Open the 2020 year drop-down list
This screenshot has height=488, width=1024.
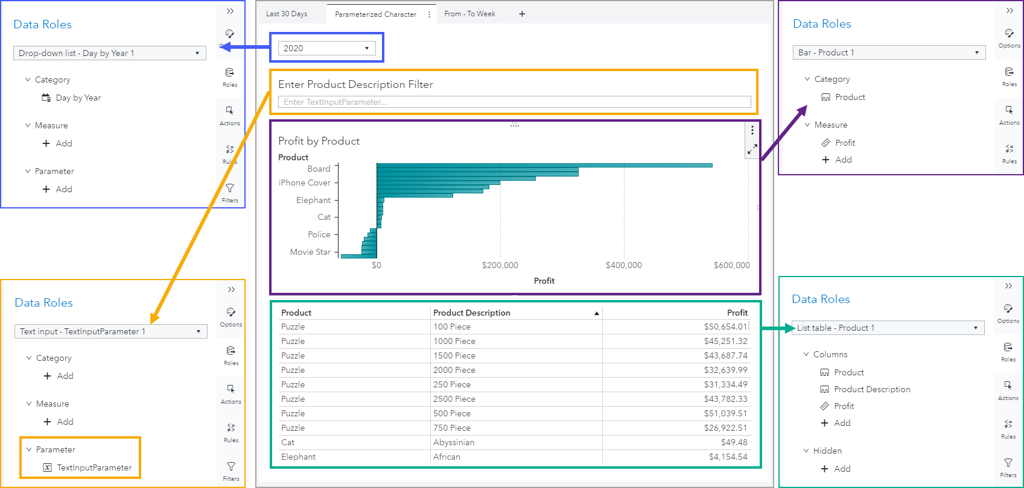(327, 48)
